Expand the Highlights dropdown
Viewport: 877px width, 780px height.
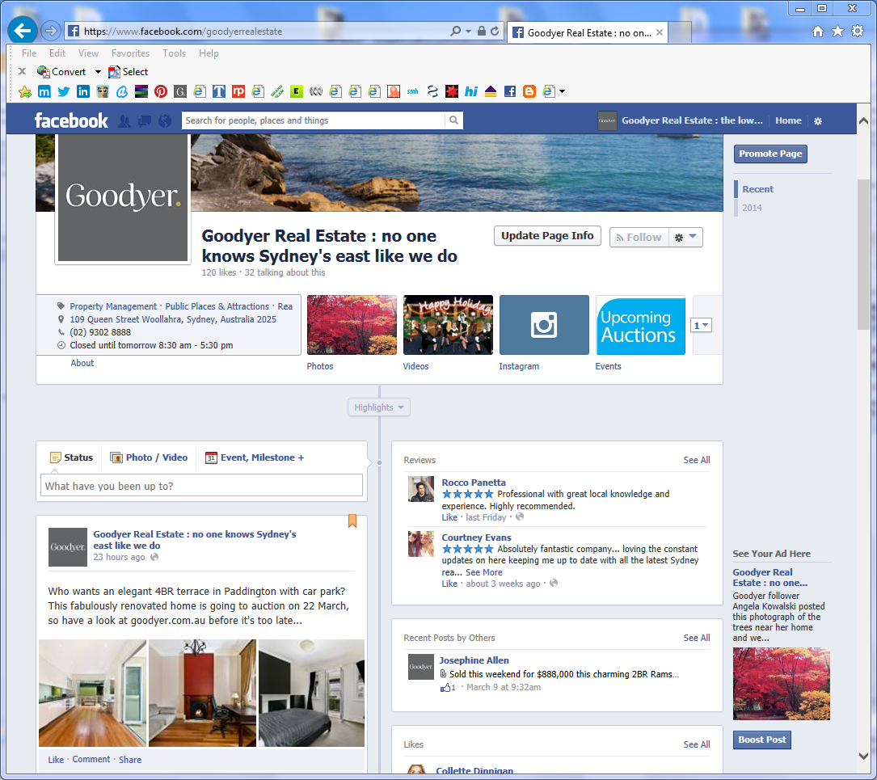[x=378, y=407]
